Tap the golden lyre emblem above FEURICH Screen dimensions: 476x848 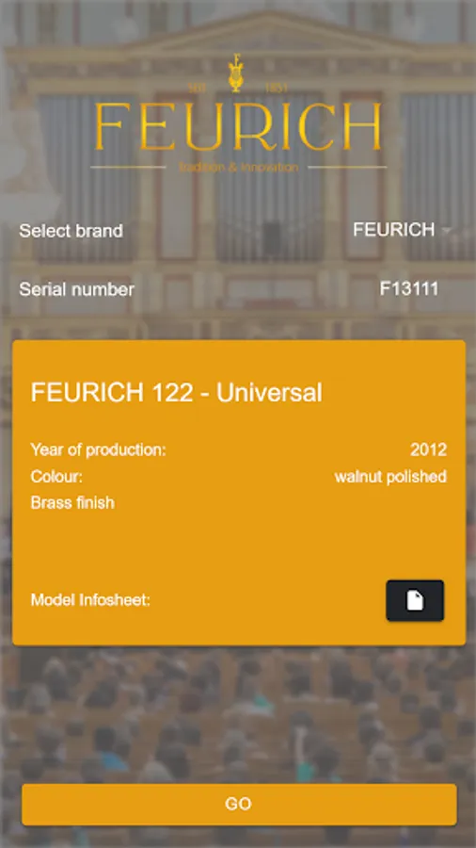point(235,73)
